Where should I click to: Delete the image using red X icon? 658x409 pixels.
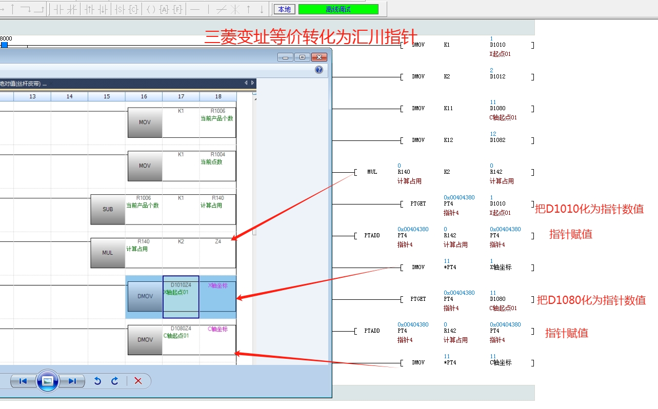pos(138,381)
